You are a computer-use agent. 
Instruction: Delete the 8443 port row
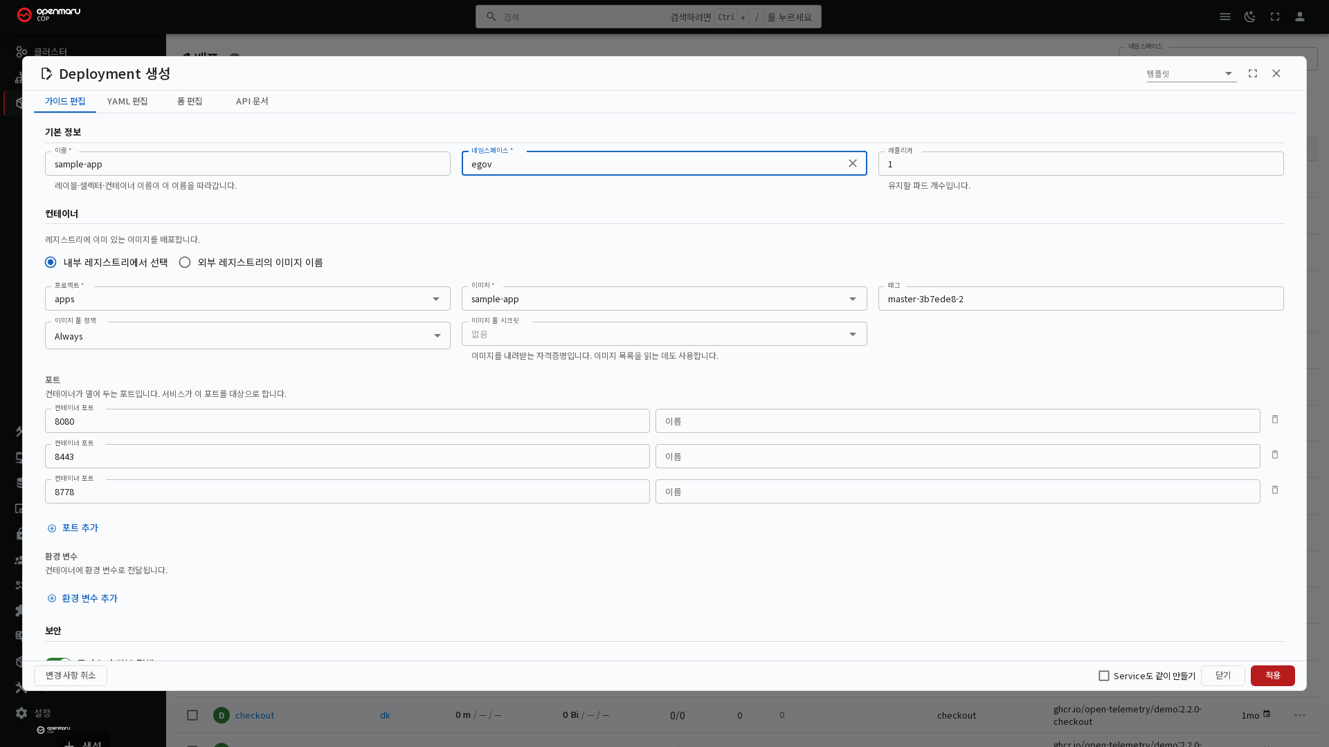1275,454
